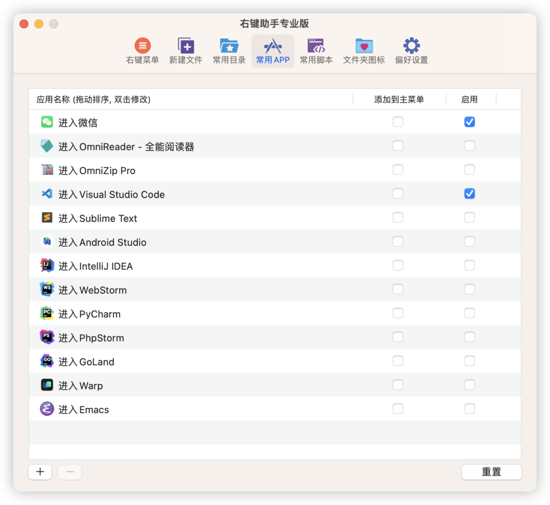The image size is (550, 505).
Task: Add a new app with plus button
Action: (40, 472)
